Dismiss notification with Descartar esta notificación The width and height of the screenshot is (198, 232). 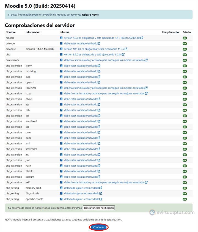[99, 208]
